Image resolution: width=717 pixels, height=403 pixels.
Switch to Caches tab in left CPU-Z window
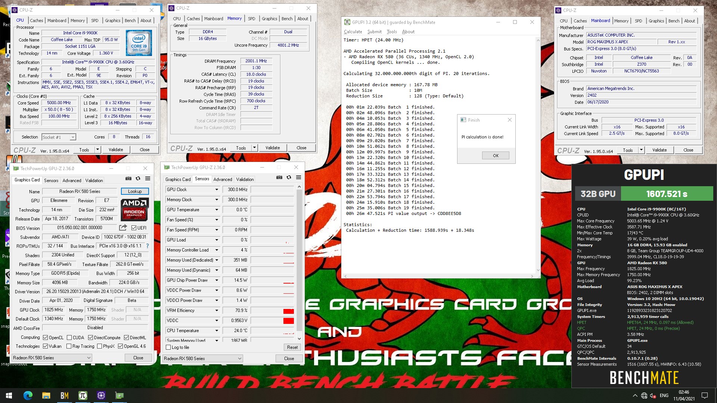click(36, 21)
